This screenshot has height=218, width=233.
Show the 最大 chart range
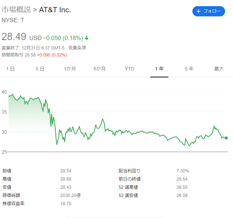pyautogui.click(x=219, y=69)
